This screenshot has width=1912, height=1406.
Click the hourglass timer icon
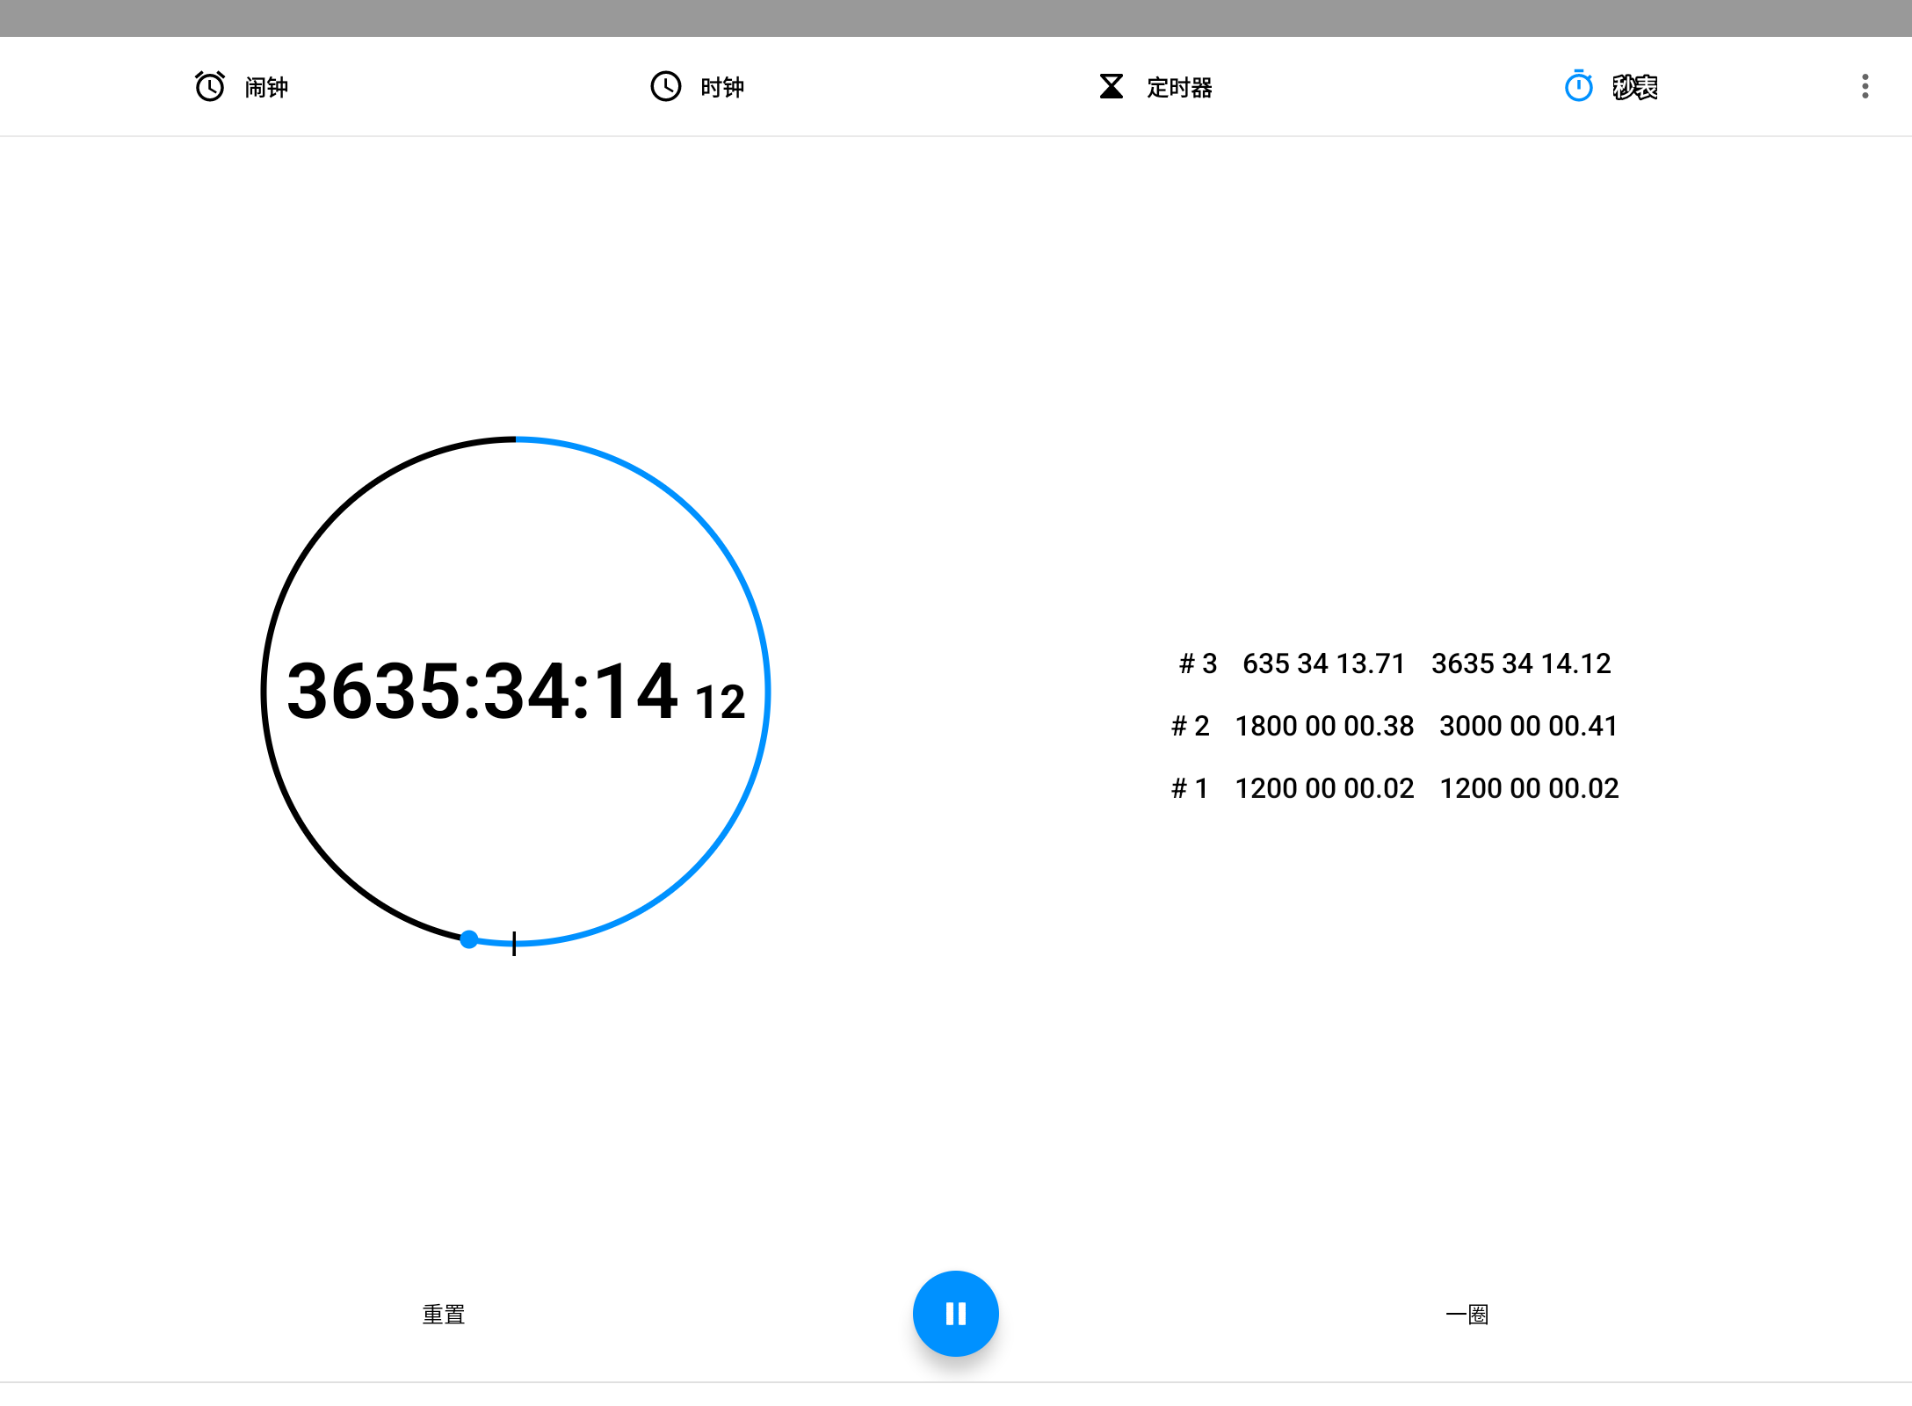pyautogui.click(x=1112, y=86)
